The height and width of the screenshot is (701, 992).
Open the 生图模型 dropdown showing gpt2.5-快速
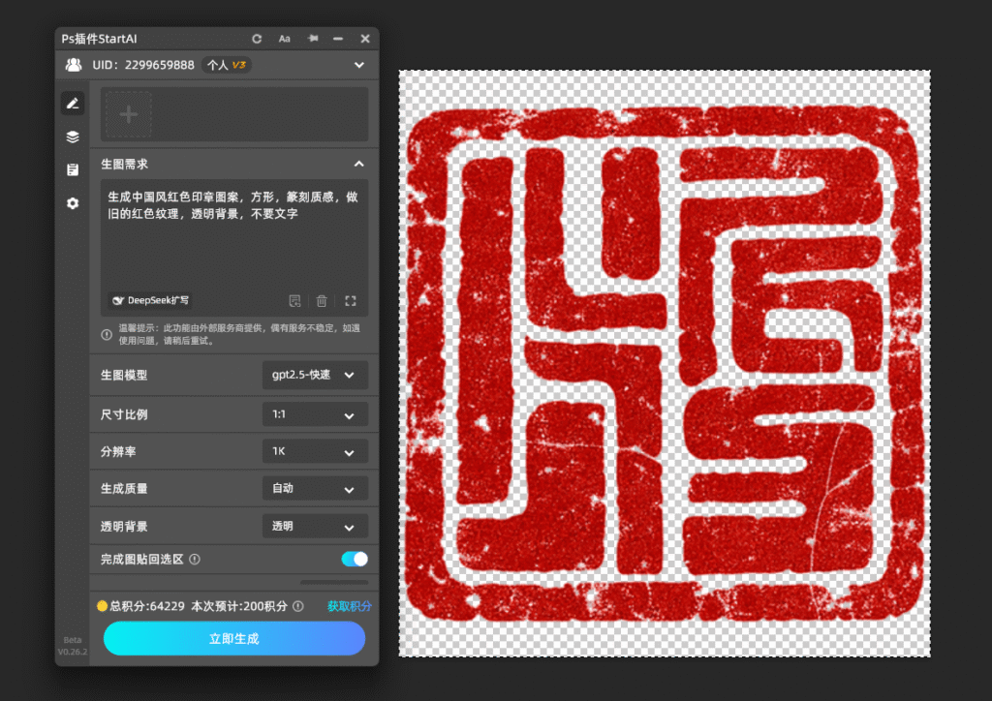tap(315, 375)
